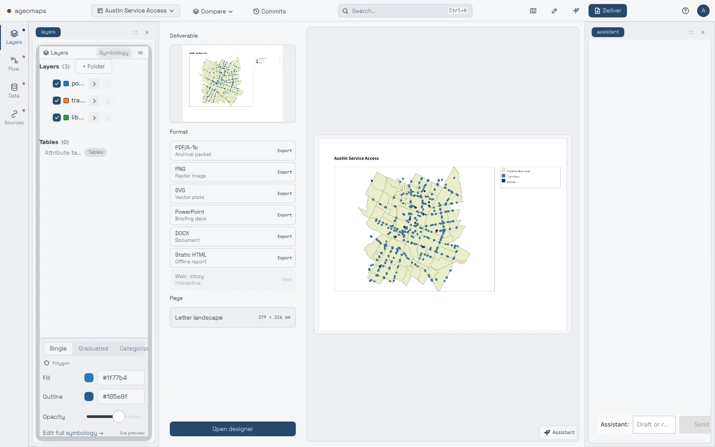Click the Opacity slider handle

click(x=118, y=417)
